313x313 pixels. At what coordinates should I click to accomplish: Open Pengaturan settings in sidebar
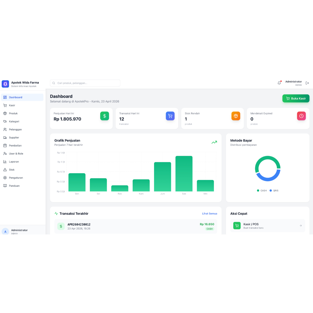coord(22,178)
